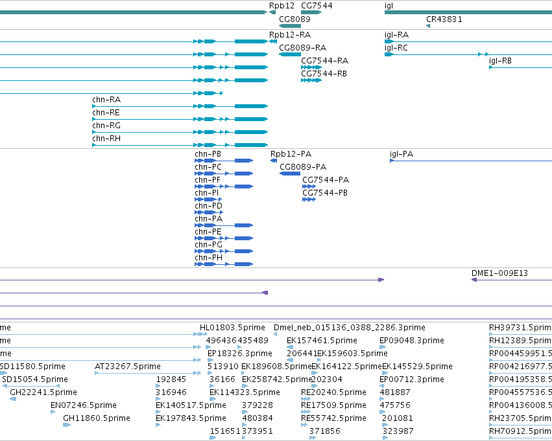Select the EP18326.3prime label
The width and height of the screenshot is (552, 441).
click(x=240, y=354)
